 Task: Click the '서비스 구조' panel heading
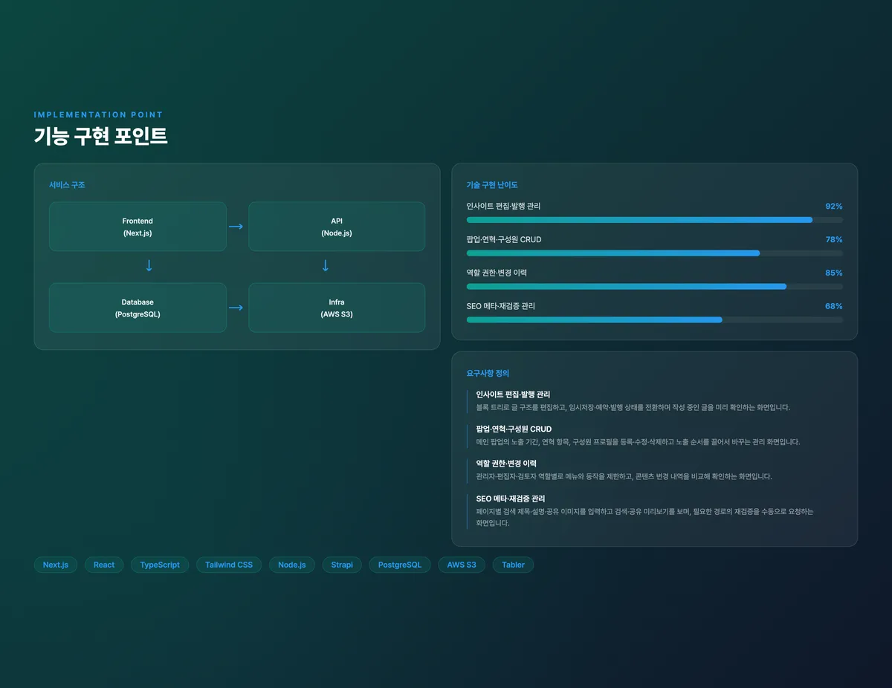point(67,185)
